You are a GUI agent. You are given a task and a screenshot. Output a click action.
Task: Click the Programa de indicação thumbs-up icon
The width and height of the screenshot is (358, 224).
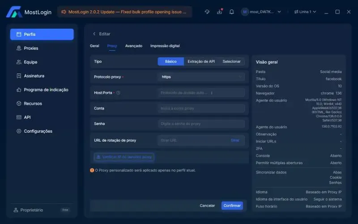click(19, 90)
